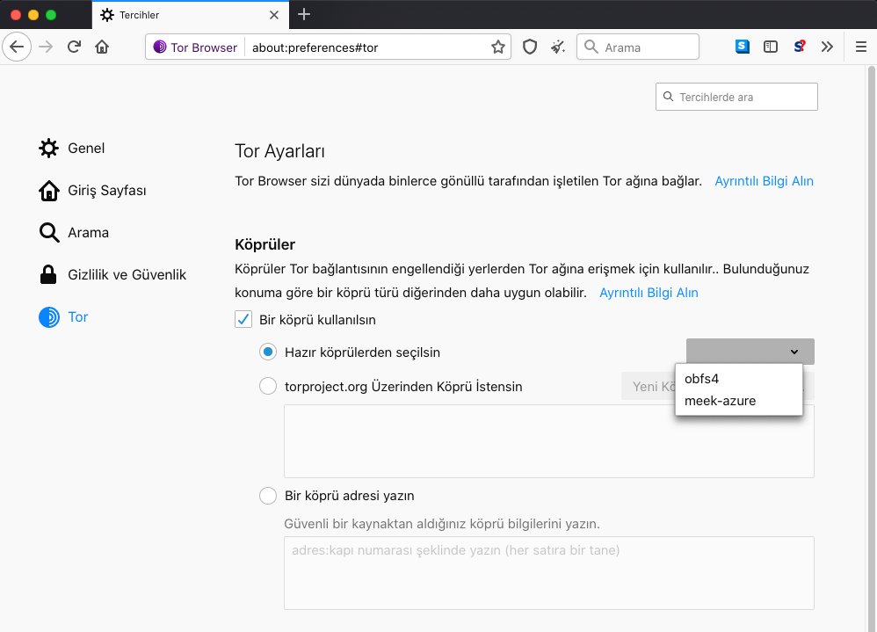
Task: Toggle the sidebar view icon
Action: tap(770, 47)
